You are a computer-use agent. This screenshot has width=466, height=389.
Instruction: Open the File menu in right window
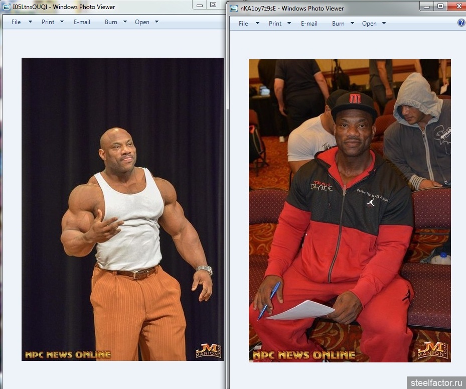coord(243,24)
